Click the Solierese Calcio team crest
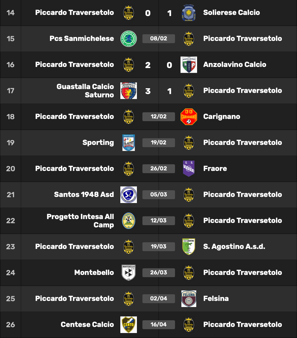 click(x=189, y=13)
